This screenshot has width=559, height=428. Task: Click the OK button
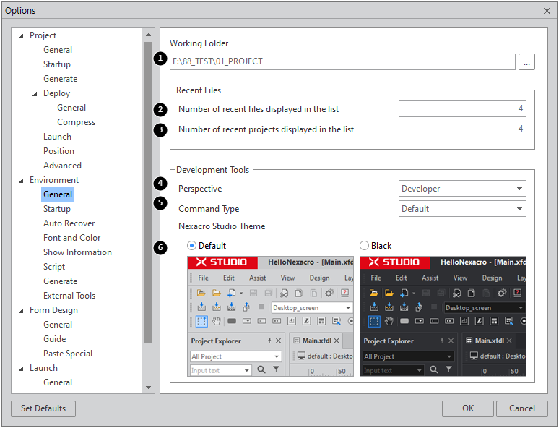[468, 408]
